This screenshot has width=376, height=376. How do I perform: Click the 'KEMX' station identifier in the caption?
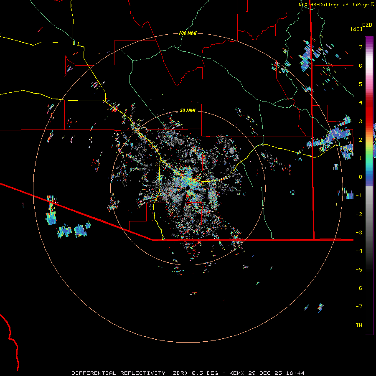pyautogui.click(x=237, y=373)
